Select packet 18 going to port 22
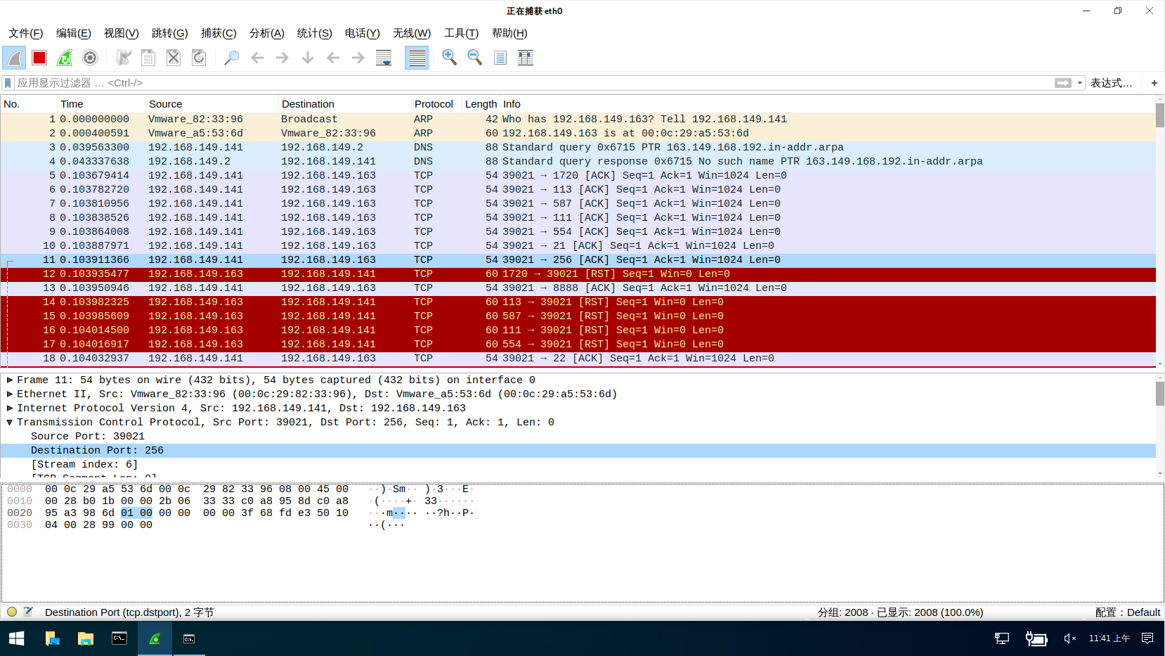Screen dimensions: 1165x656 coord(578,358)
